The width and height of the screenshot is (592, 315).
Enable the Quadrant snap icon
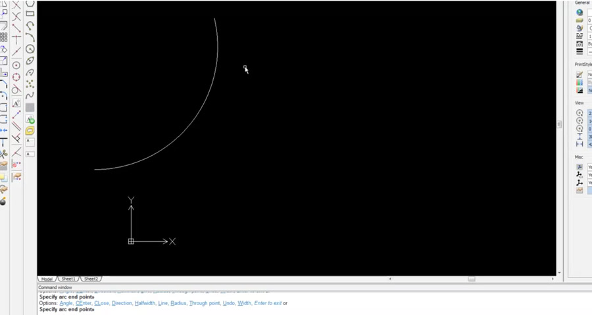click(16, 77)
